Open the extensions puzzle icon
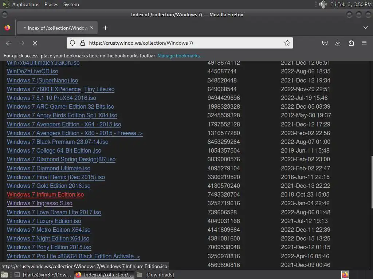The width and height of the screenshot is (373, 279). (351, 43)
